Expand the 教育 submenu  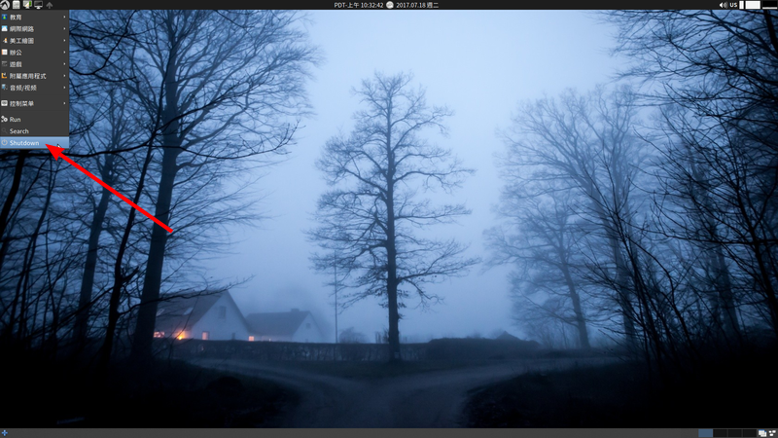[34, 17]
